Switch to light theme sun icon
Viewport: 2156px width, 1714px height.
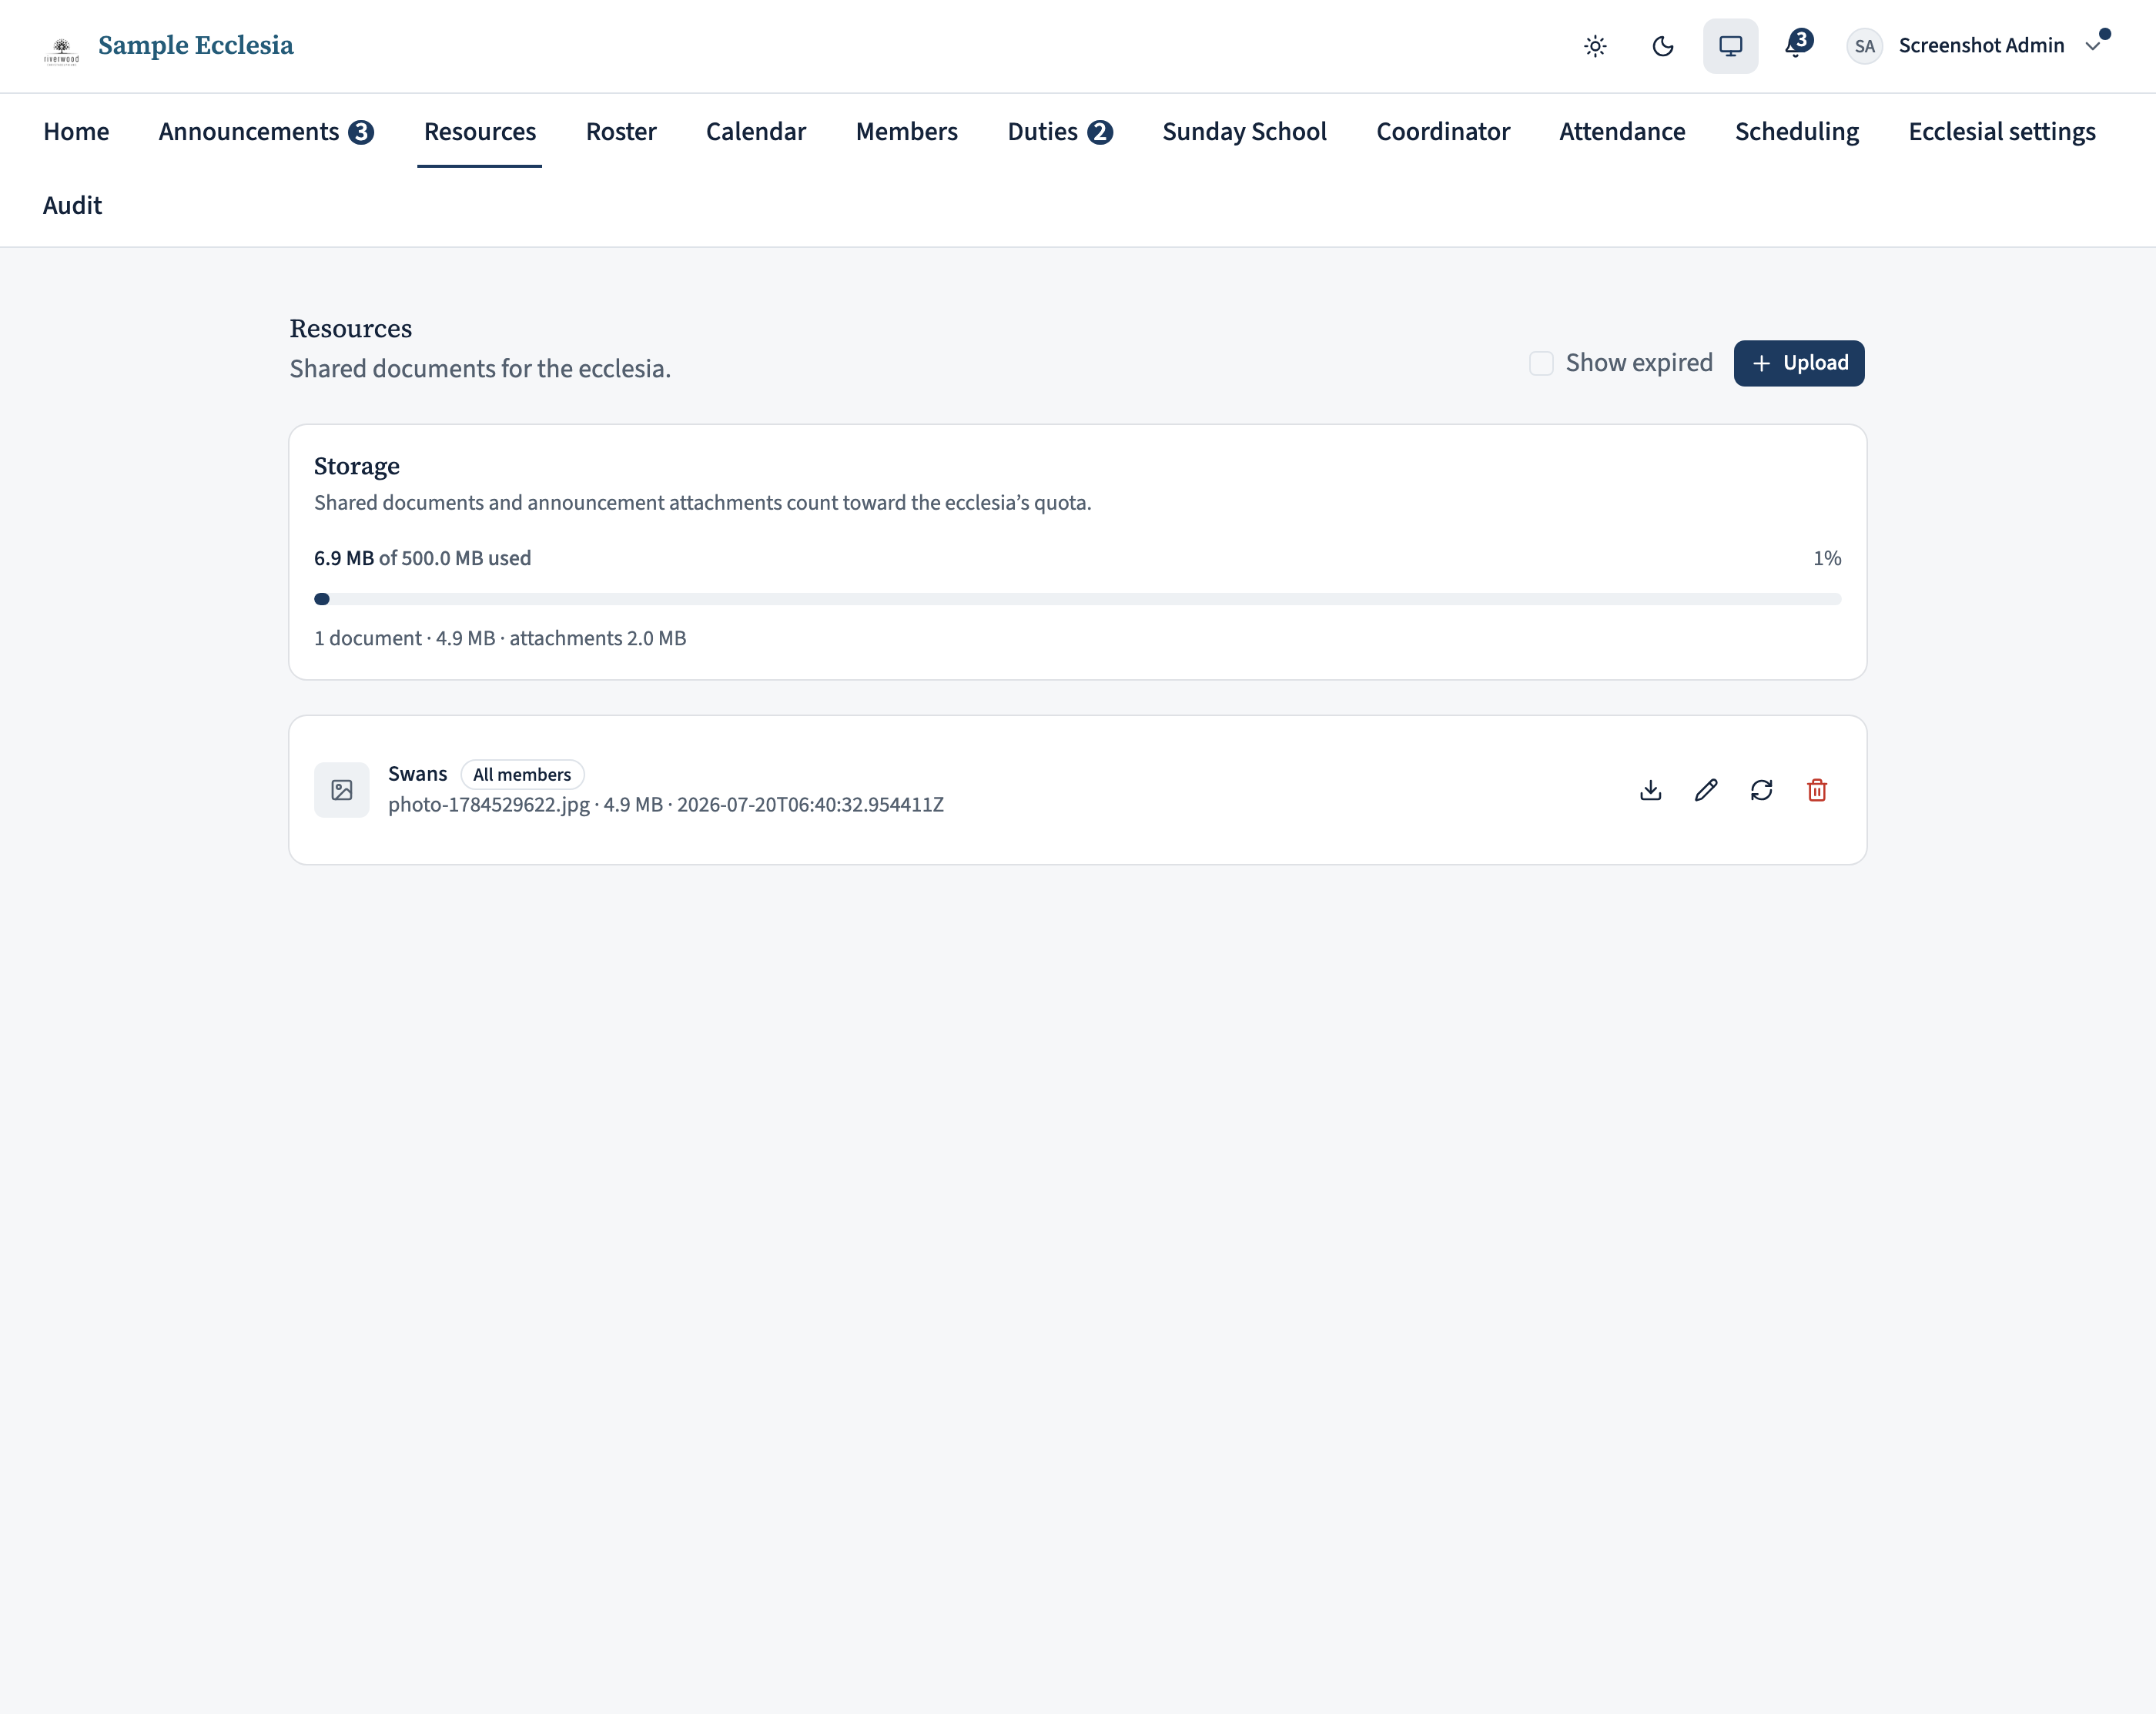click(1595, 46)
